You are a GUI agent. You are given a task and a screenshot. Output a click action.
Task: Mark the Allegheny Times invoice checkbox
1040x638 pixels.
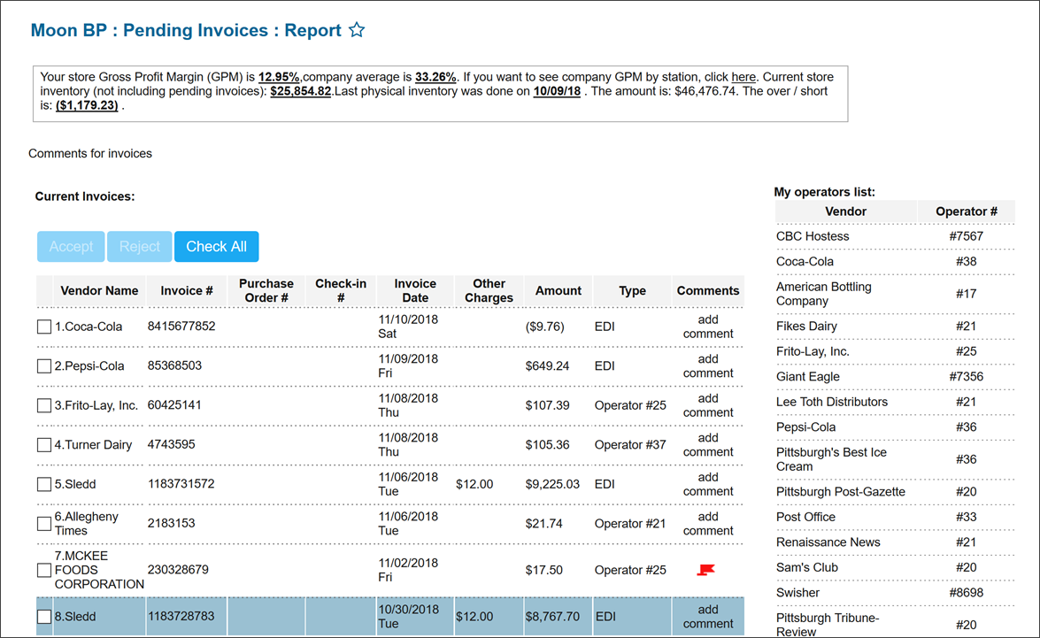pyautogui.click(x=44, y=524)
